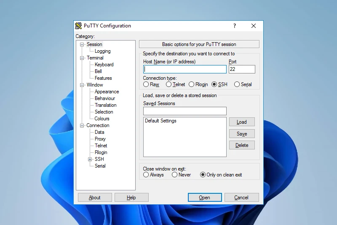The width and height of the screenshot is (337, 225).
Task: Click the Host Name input field
Action: click(185, 69)
